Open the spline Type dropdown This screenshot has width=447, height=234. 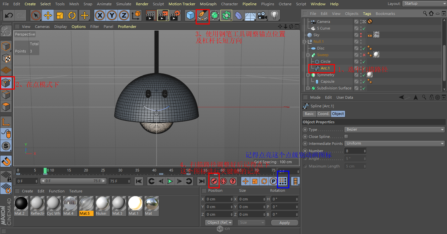(395, 130)
